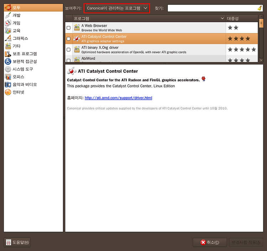Screen dimensions: 267x251
Task: Click five-star rating of ATI binary driver
Action: (x=242, y=50)
